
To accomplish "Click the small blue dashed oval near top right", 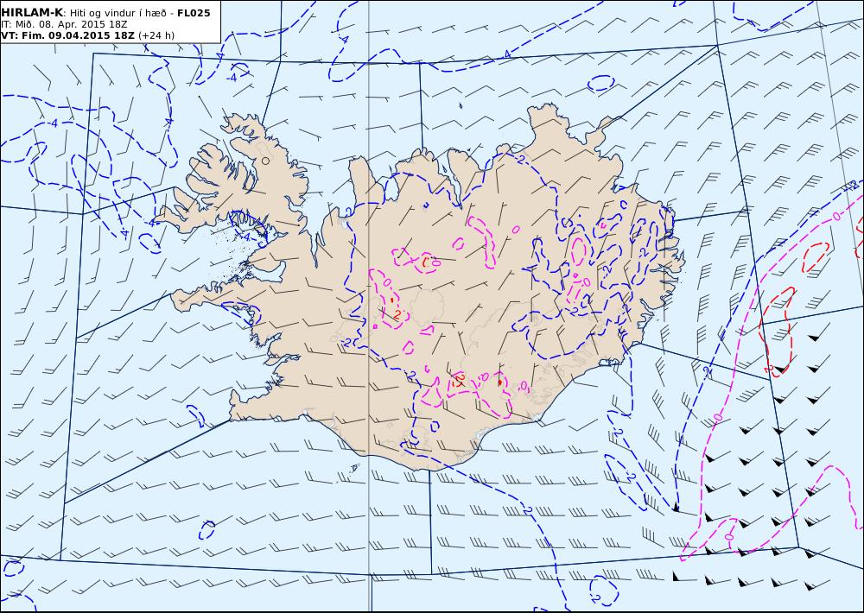I will point(601,83).
